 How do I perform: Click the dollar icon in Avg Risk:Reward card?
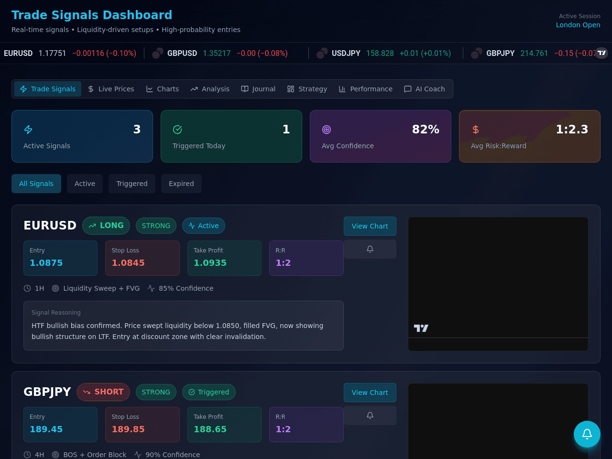pyautogui.click(x=476, y=130)
